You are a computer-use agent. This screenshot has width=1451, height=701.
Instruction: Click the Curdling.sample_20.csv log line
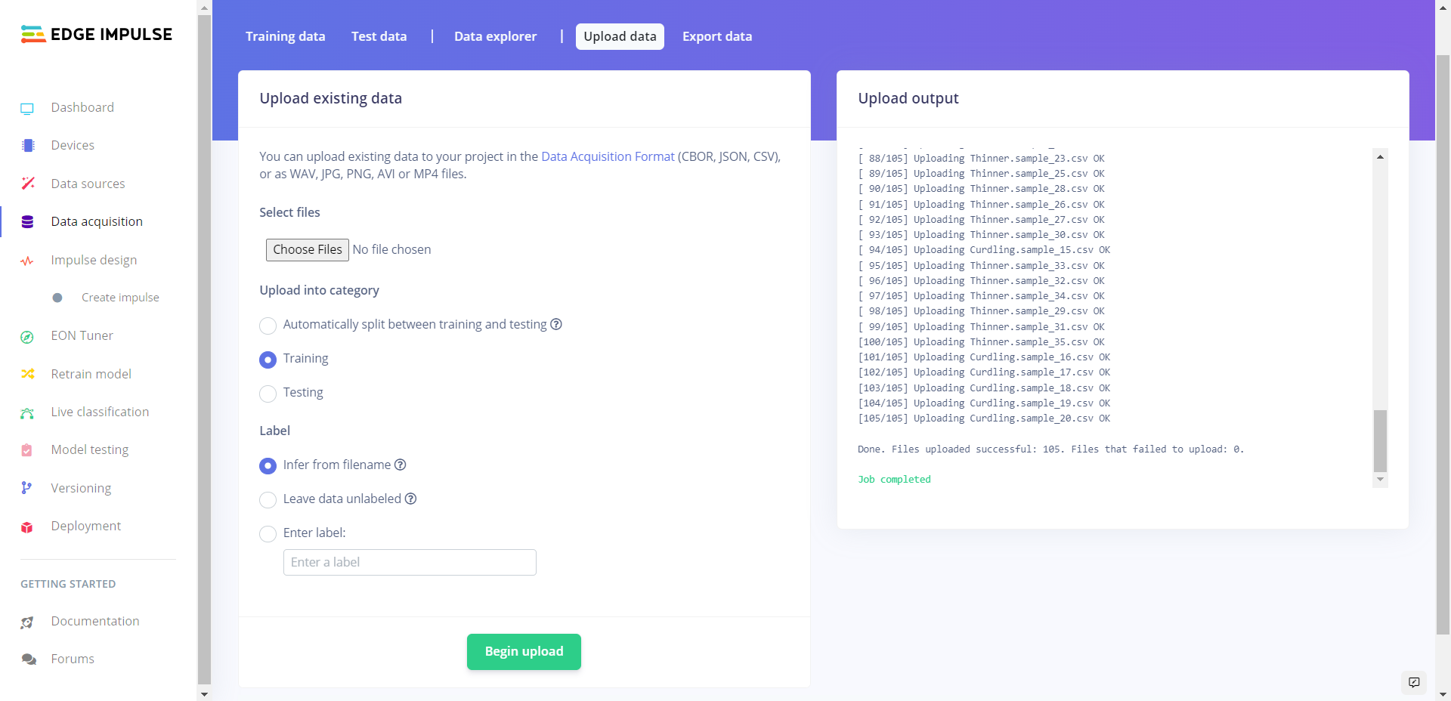click(984, 418)
